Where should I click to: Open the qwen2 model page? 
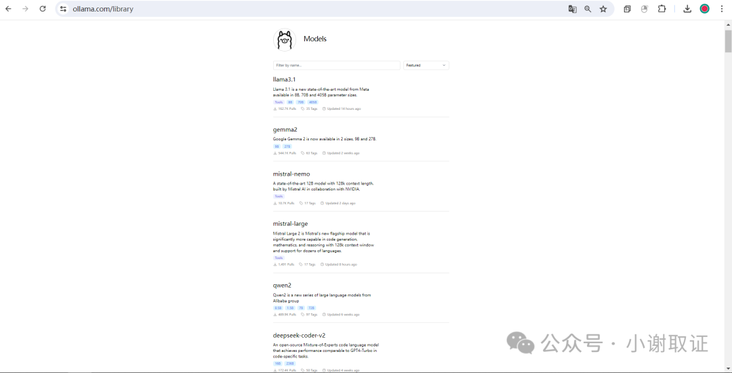pyautogui.click(x=282, y=286)
